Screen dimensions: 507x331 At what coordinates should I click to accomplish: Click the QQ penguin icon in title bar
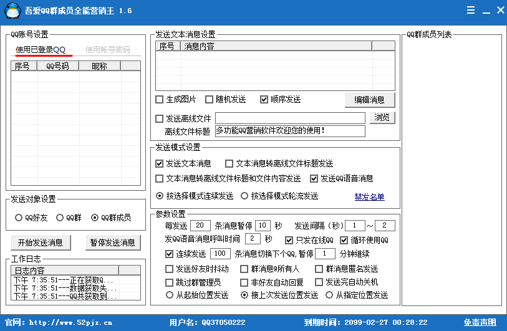tap(11, 11)
